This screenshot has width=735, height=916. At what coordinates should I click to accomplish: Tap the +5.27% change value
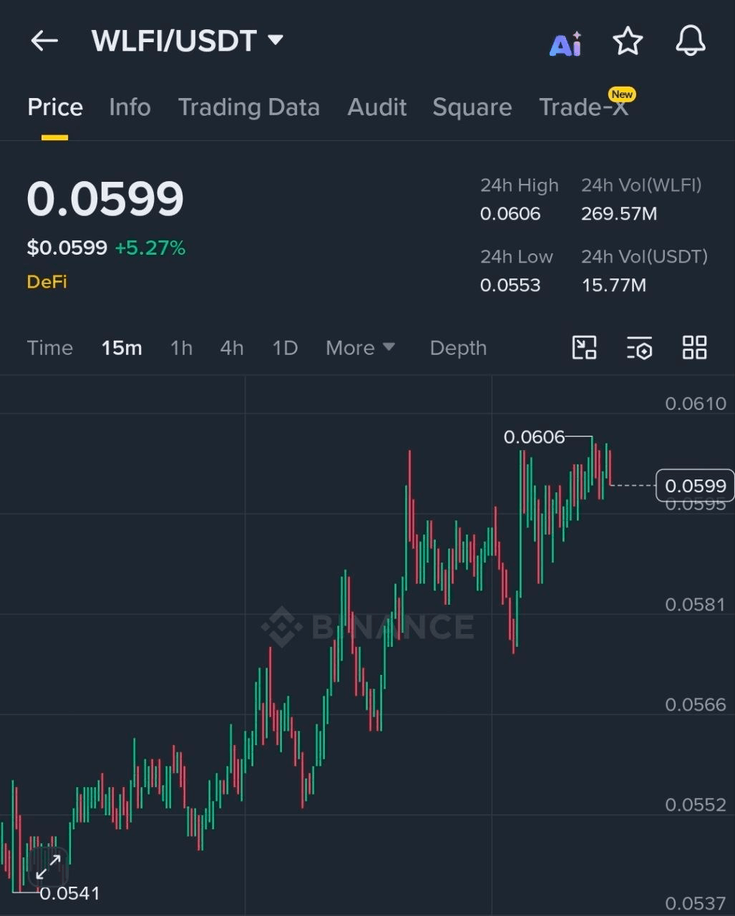tap(150, 248)
